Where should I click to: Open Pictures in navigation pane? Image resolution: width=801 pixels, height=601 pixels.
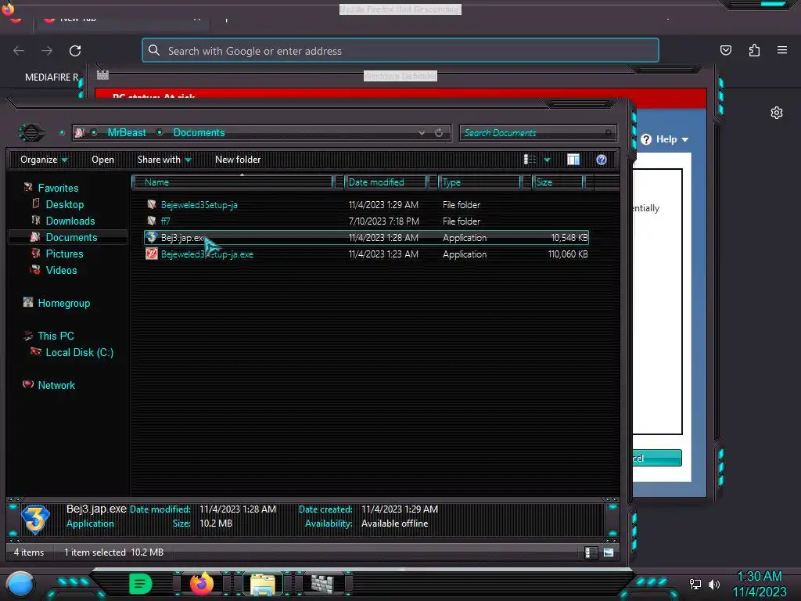point(64,254)
